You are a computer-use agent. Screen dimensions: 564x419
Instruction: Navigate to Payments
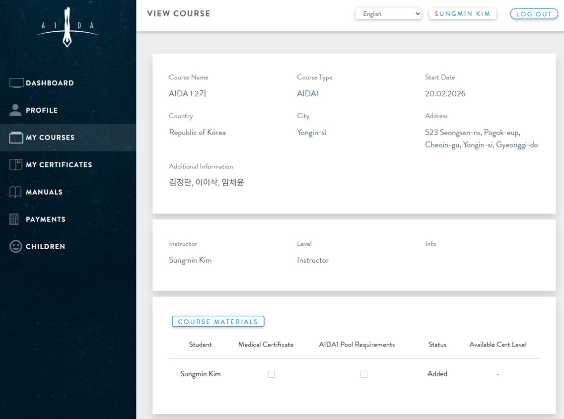click(68, 219)
